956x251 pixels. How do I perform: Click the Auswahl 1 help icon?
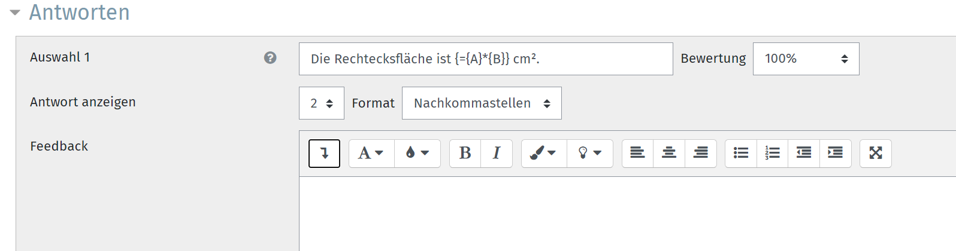pos(270,57)
